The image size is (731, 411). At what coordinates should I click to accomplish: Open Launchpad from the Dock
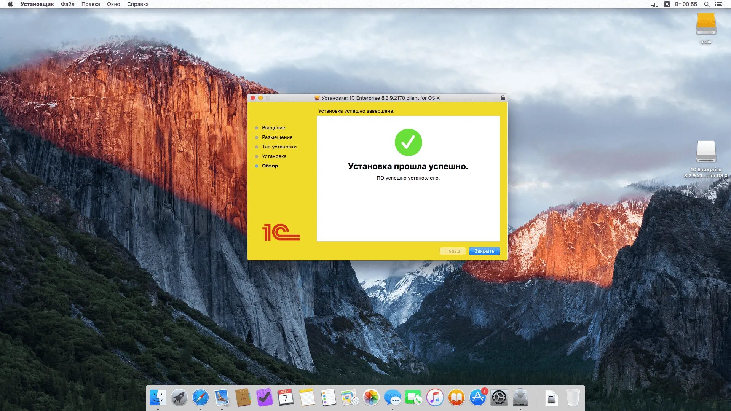[179, 398]
